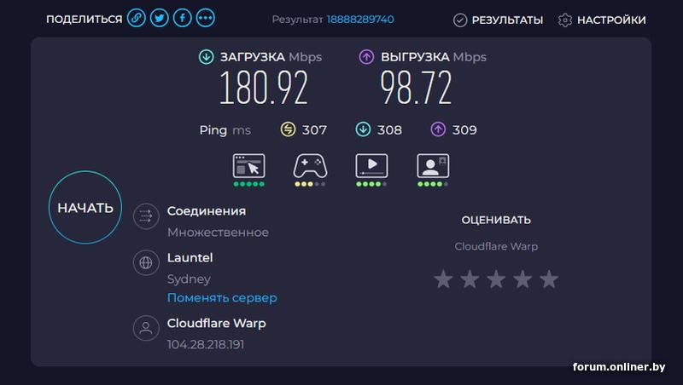
Task: Click the idle ping latency icon
Action: point(289,130)
